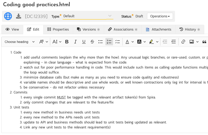This screenshot has width=208, height=135.
Task: Open the Attachments tab
Action: tap(158, 29)
